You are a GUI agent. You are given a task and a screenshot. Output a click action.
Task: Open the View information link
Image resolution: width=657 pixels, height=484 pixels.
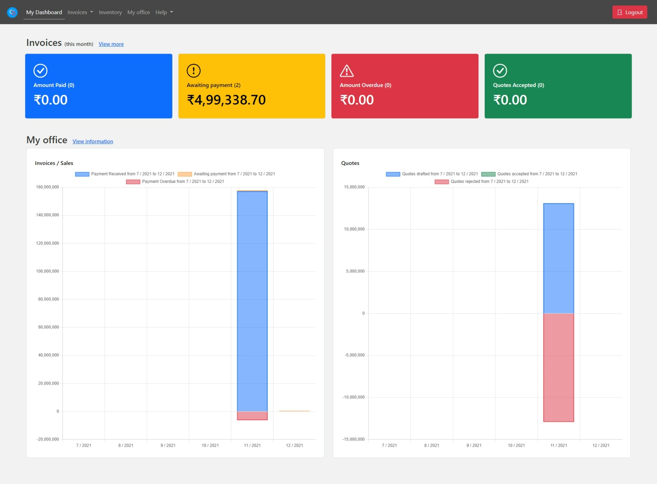click(93, 141)
